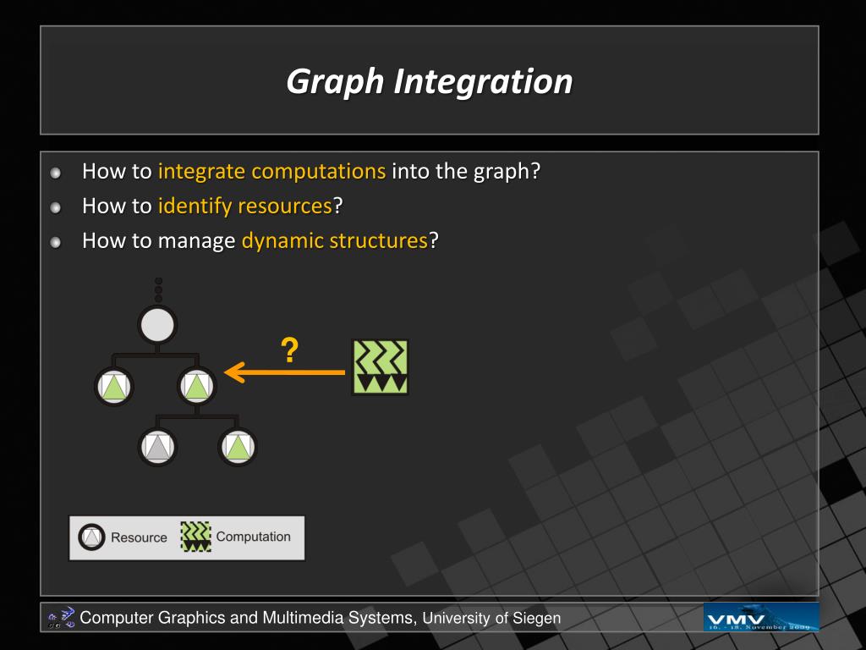866x650 pixels.
Task: Click the Computation icon in the legend
Action: [x=196, y=536]
